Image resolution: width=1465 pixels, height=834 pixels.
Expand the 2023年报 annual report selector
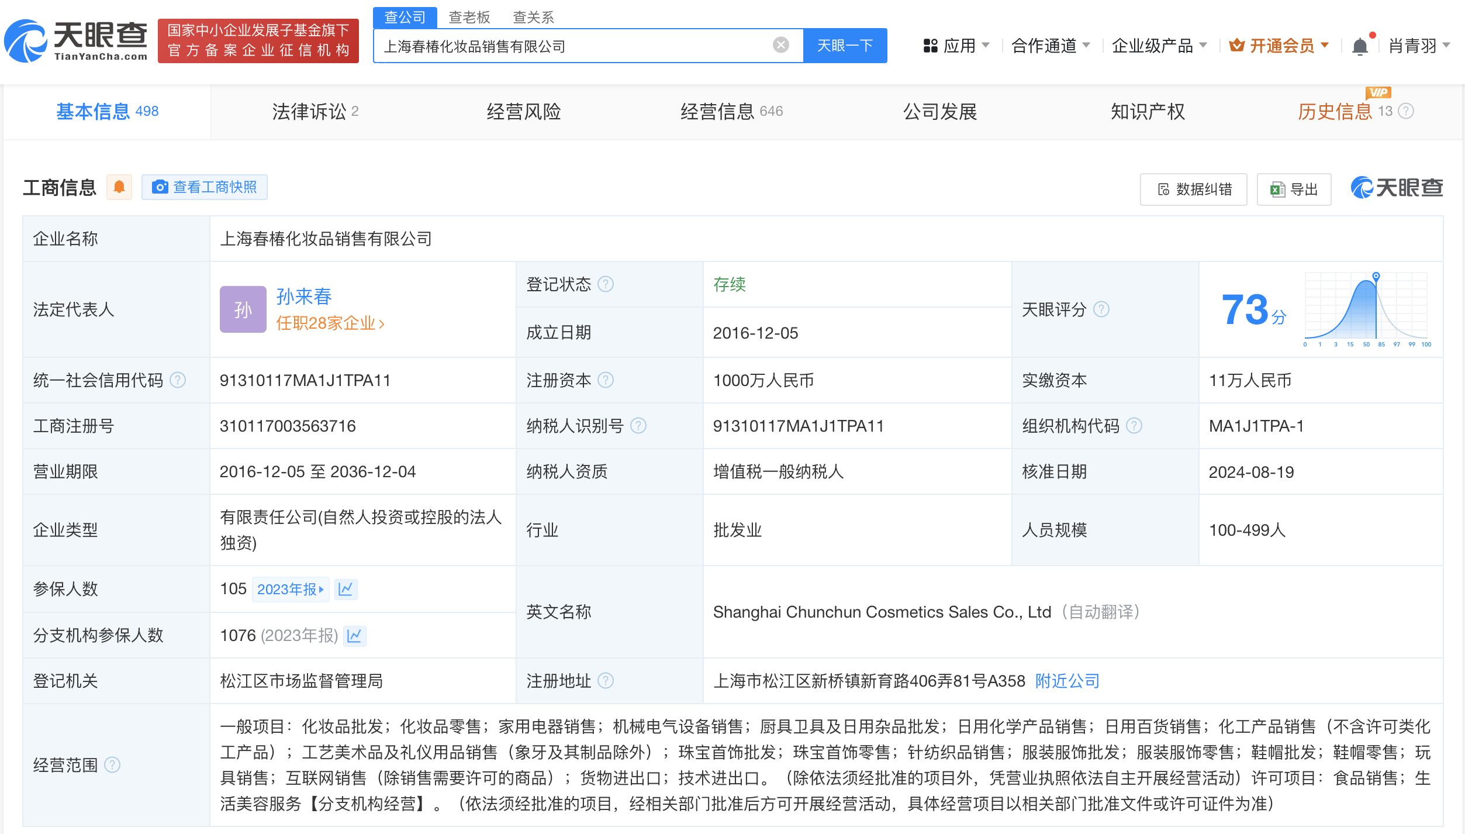coord(291,589)
